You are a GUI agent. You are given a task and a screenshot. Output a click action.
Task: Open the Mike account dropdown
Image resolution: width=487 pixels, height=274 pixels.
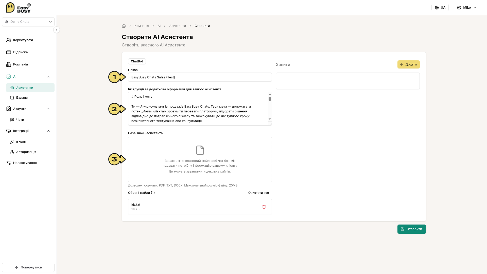click(467, 8)
